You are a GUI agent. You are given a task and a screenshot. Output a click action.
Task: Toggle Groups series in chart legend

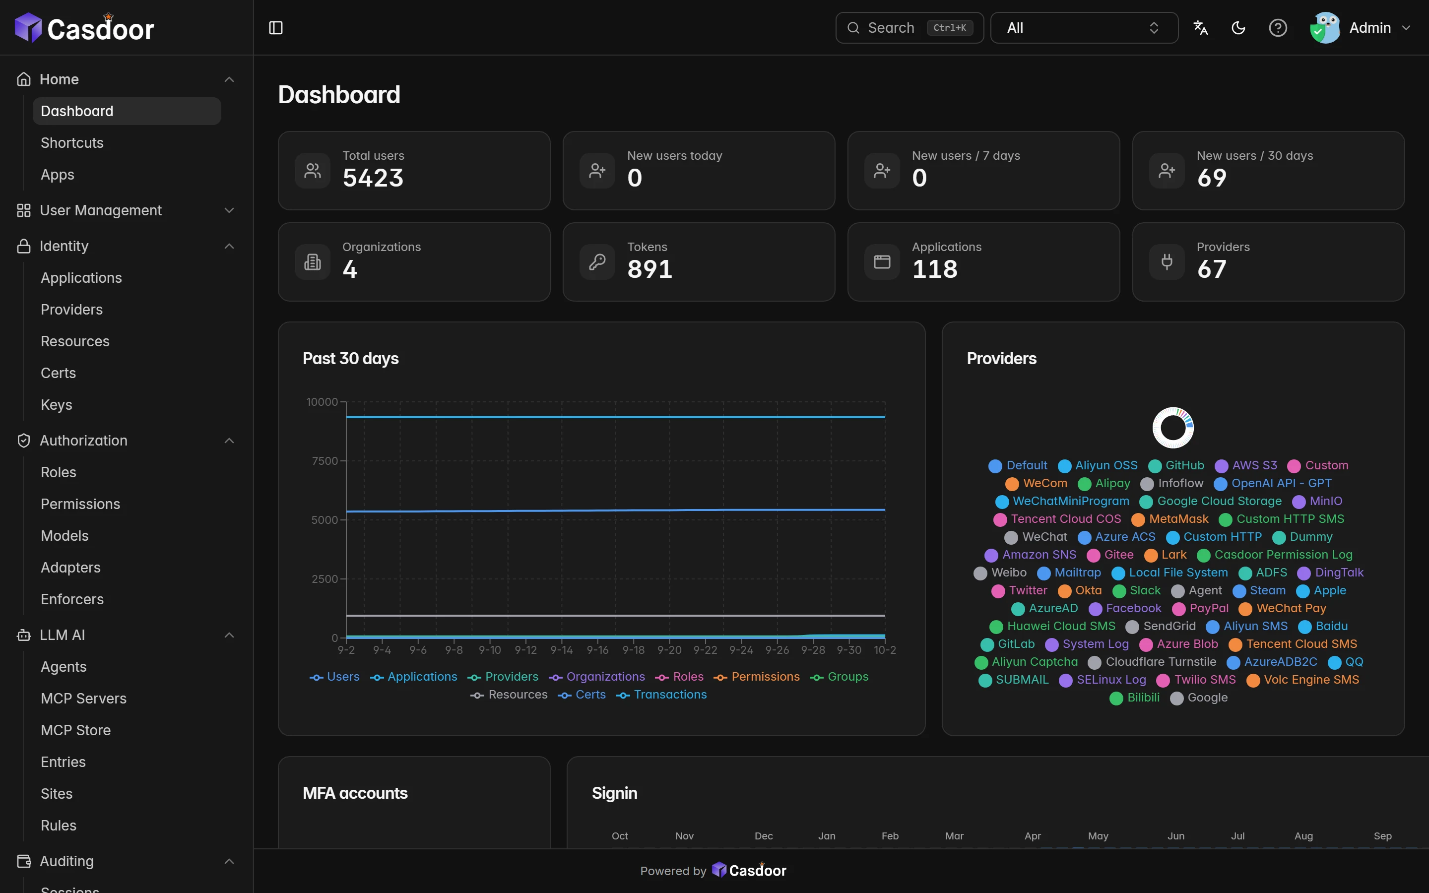click(839, 677)
